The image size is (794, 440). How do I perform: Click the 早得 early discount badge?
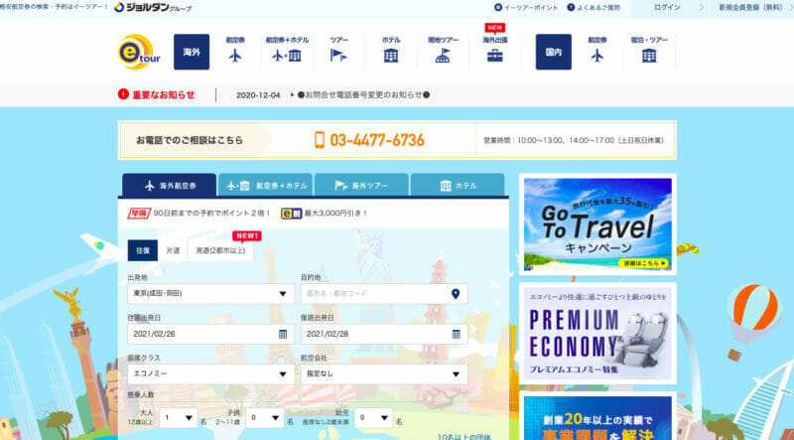[139, 214]
